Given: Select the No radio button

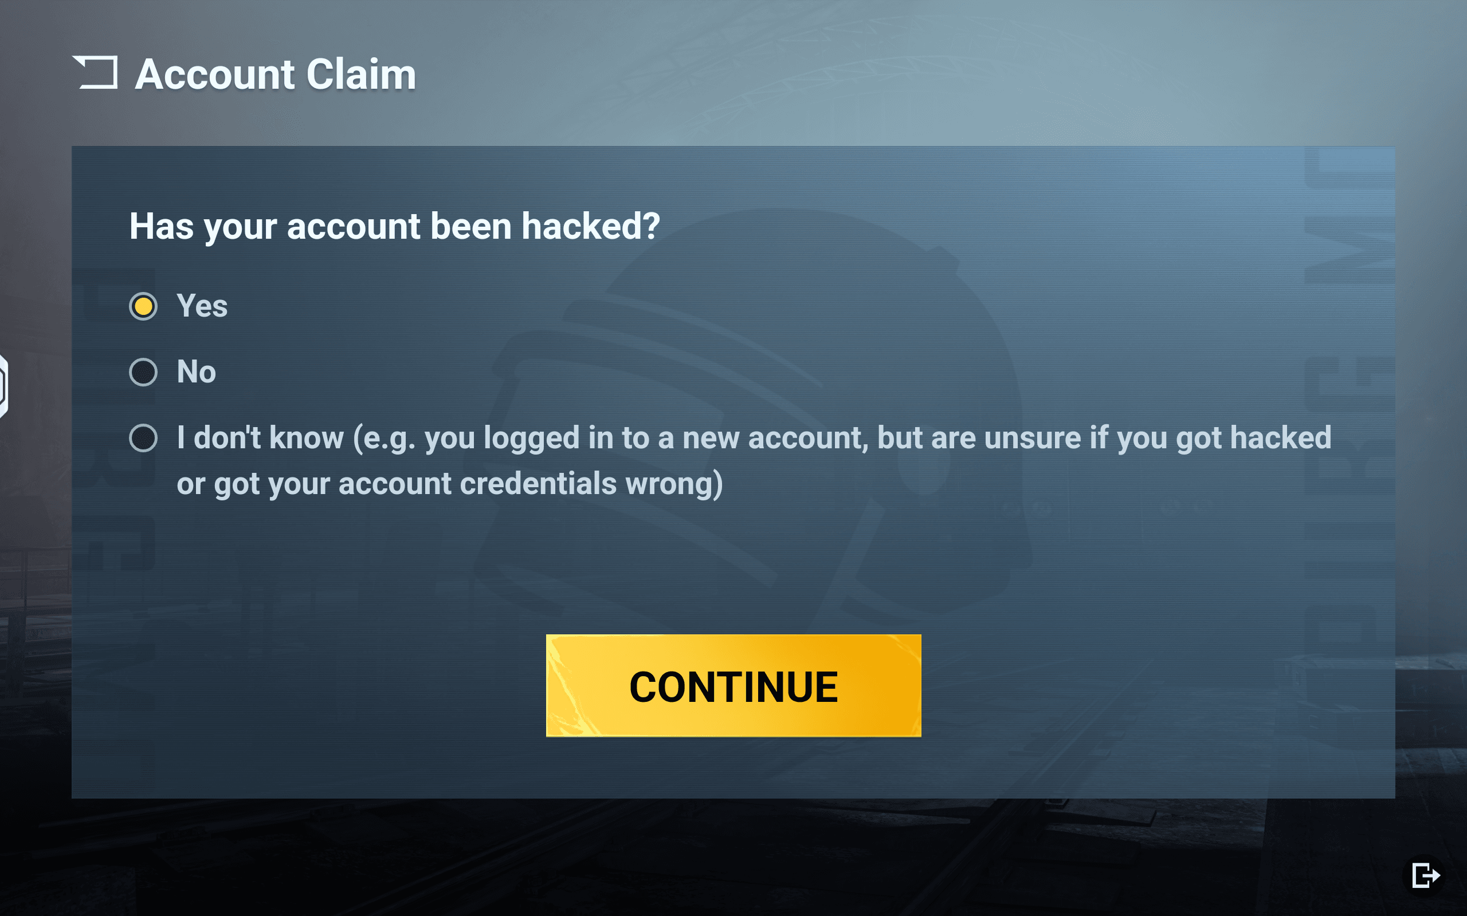Looking at the screenshot, I should [143, 372].
